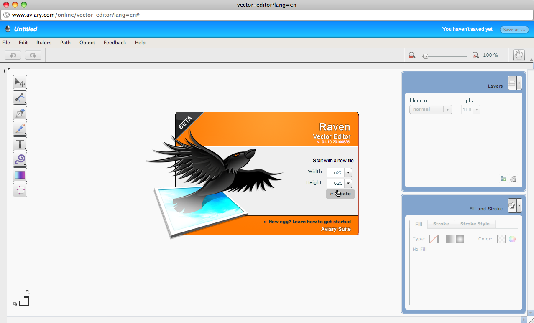Image resolution: width=534 pixels, height=323 pixels.
Task: Open the Rulers menu
Action: pos(44,43)
